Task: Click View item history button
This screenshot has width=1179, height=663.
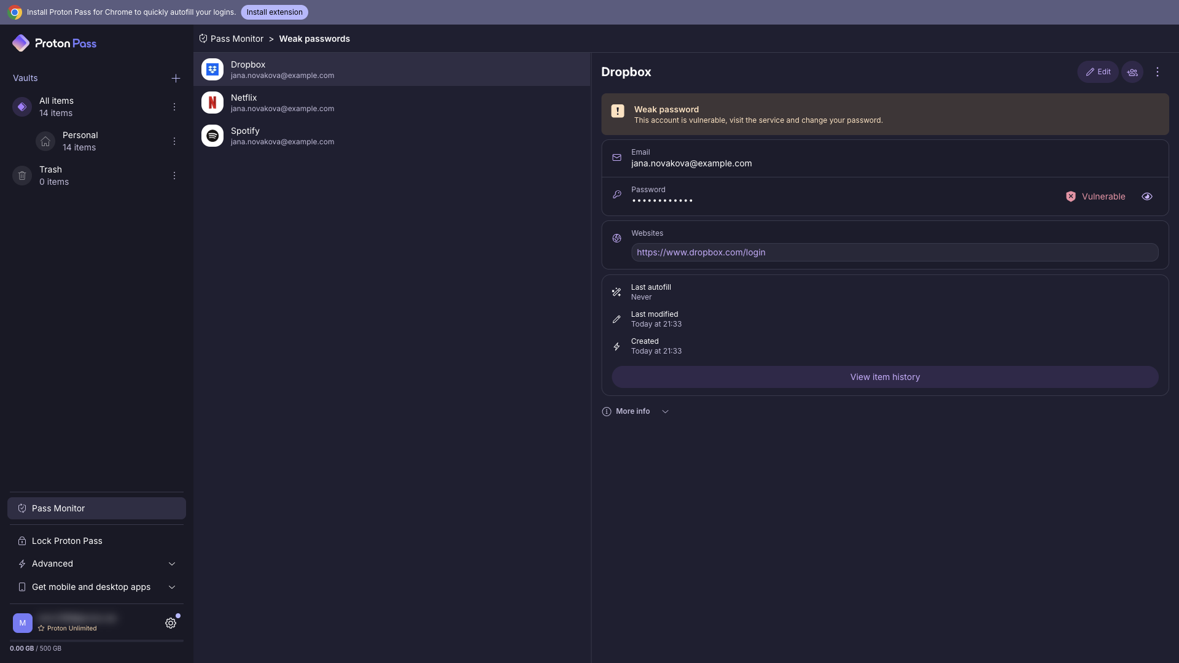Action: click(885, 377)
